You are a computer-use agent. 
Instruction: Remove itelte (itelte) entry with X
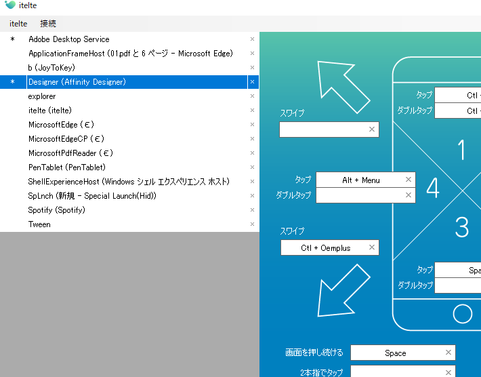(x=252, y=111)
